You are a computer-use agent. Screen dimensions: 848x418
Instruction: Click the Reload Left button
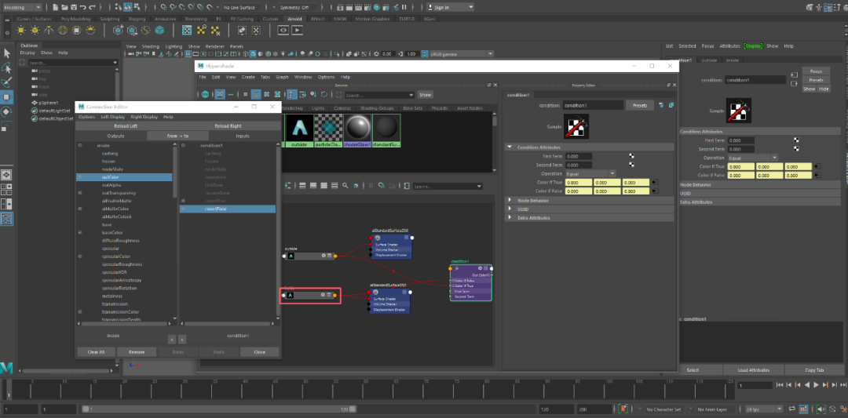(x=126, y=125)
